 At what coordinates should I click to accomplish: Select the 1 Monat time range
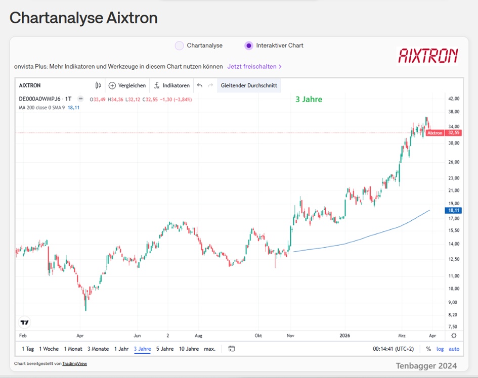point(73,349)
